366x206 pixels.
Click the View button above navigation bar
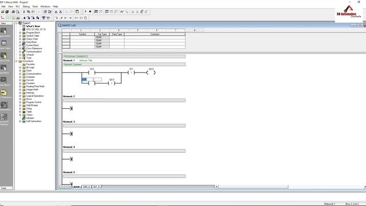6,23
